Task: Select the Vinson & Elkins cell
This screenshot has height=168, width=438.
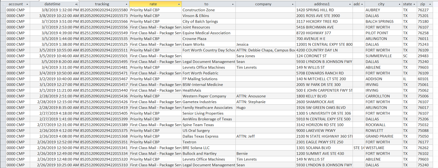Action: [x=196, y=16]
